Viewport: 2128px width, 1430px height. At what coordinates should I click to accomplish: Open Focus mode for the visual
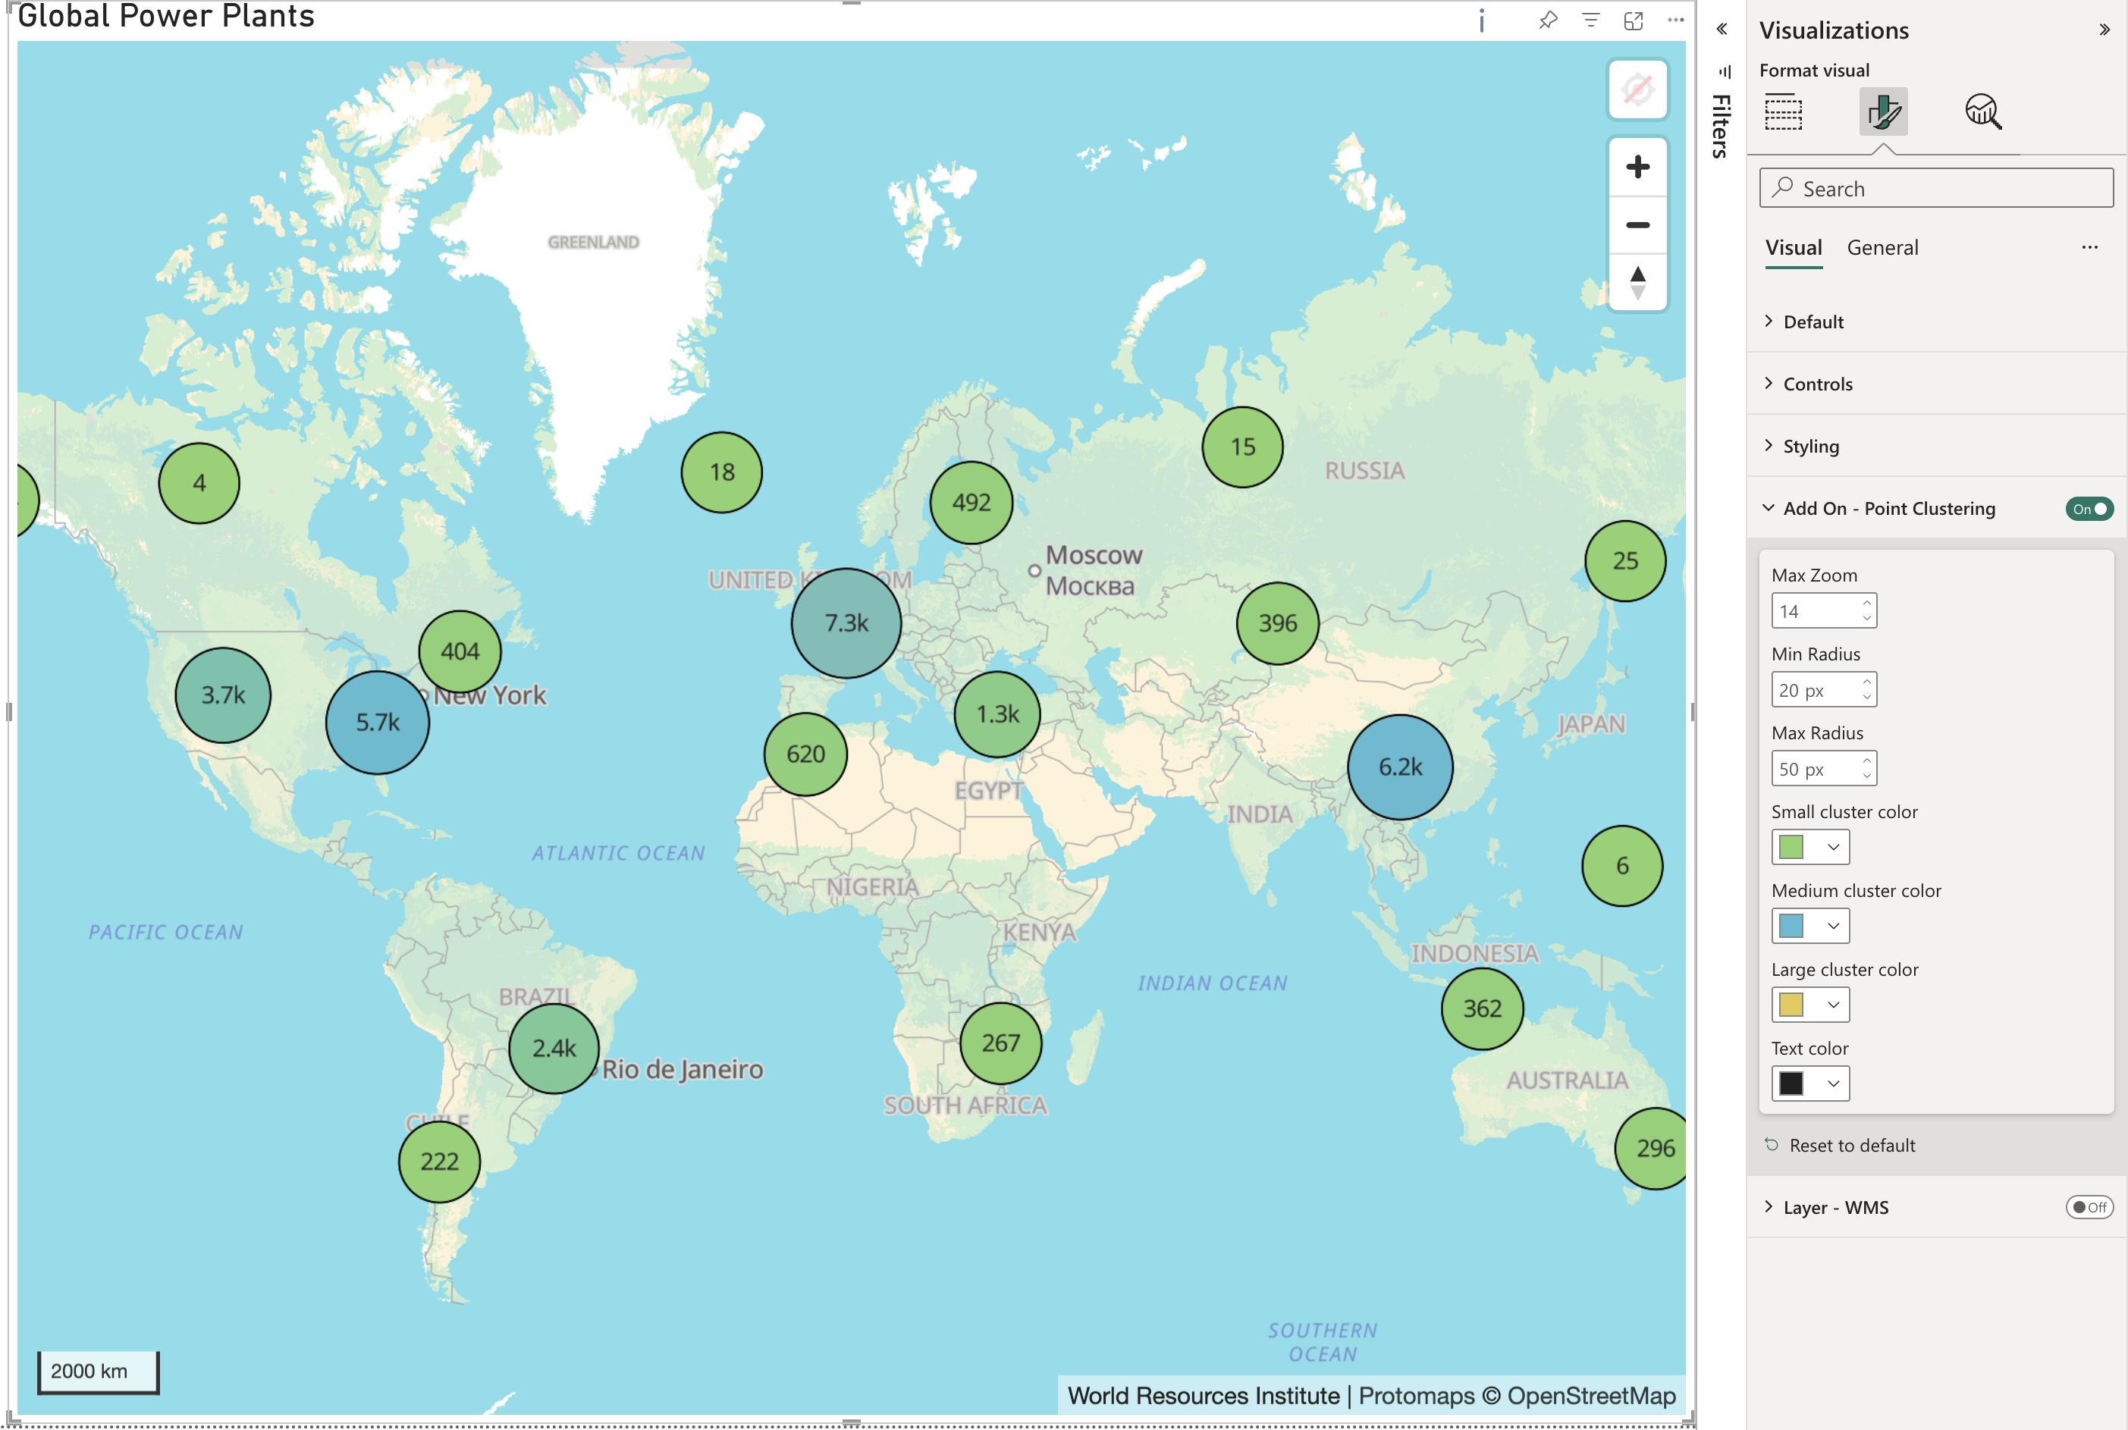1633,20
